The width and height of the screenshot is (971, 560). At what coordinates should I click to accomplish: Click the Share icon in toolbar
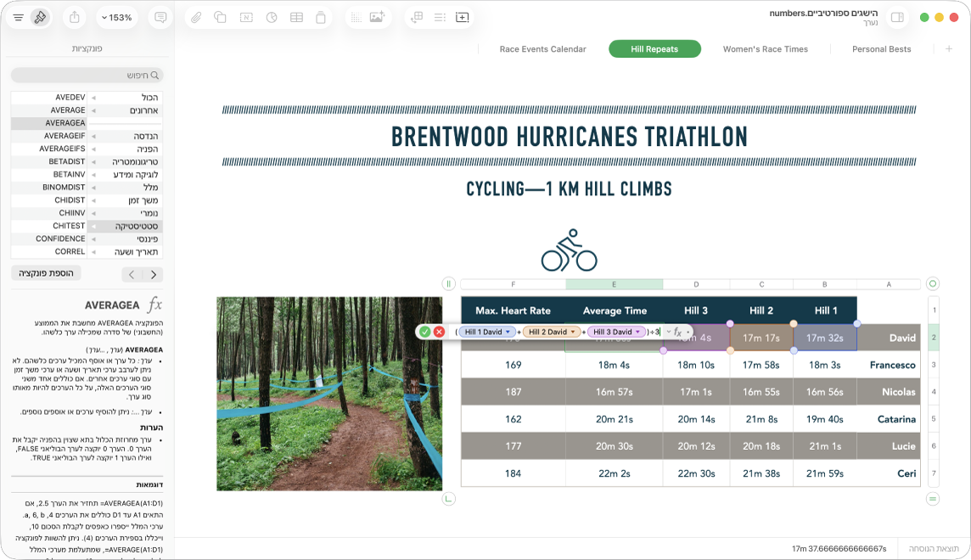(x=75, y=17)
